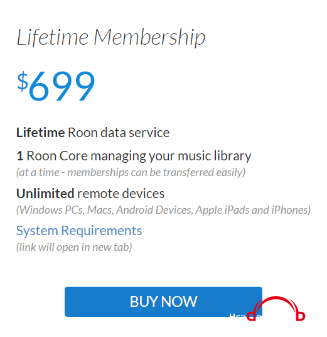This screenshot has width=327, height=337.
Task: Click the Roon data service text
Action: click(119, 133)
